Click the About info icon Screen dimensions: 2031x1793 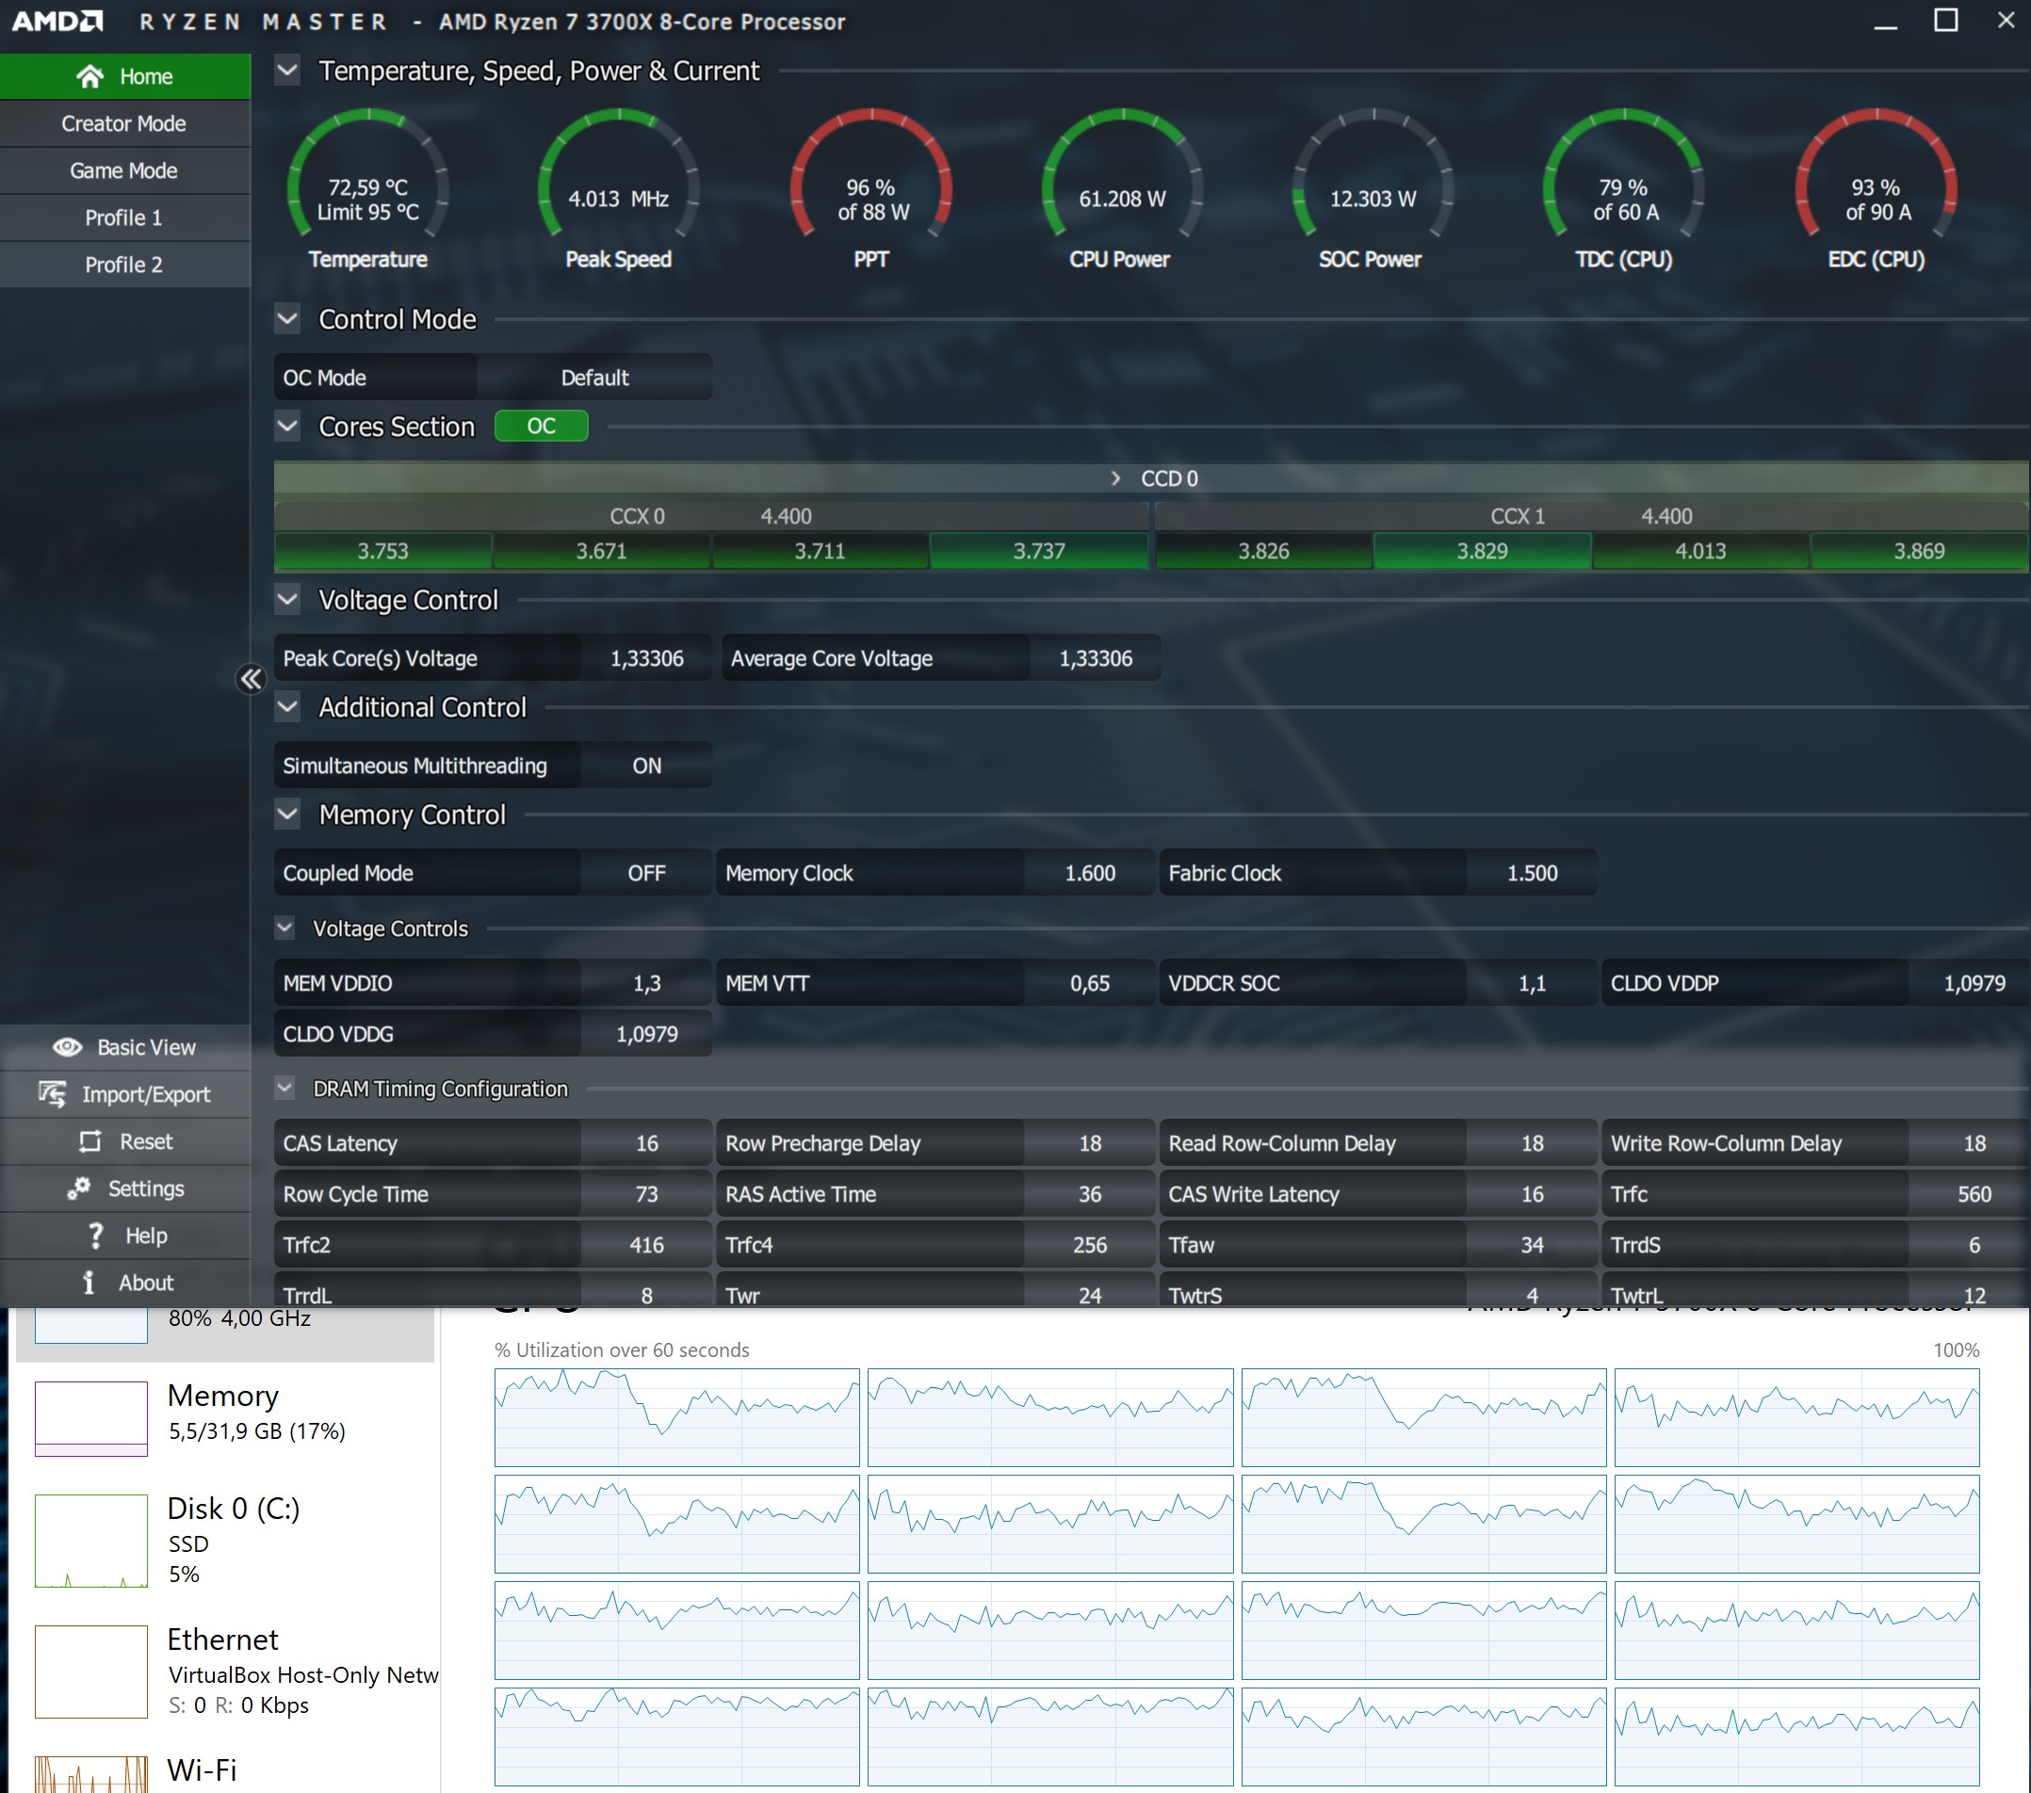point(89,1283)
